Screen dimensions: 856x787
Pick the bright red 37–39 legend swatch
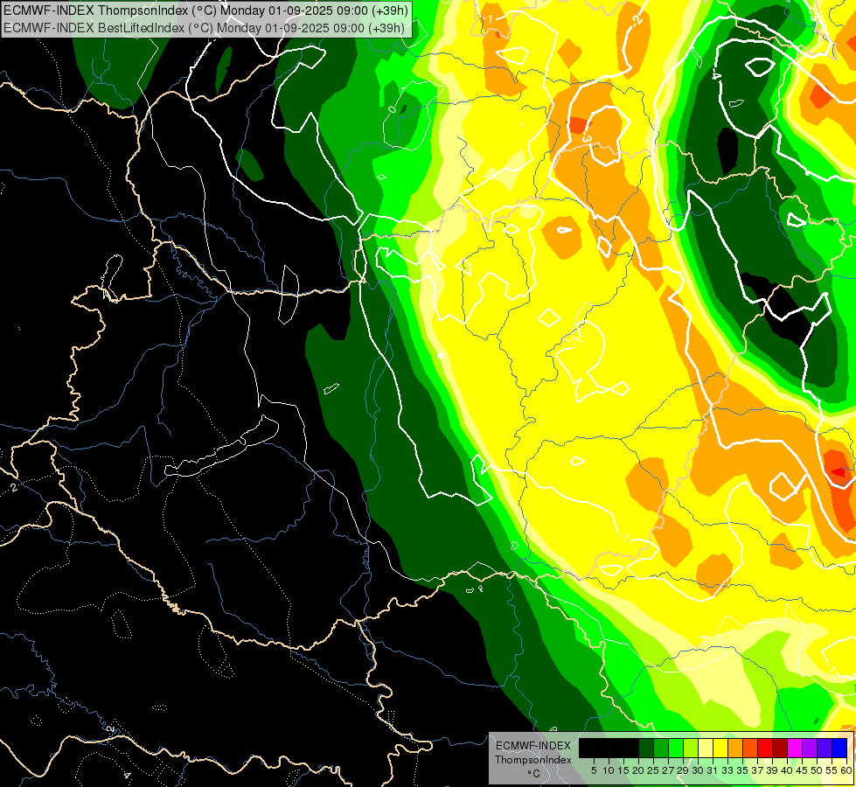tap(765, 748)
